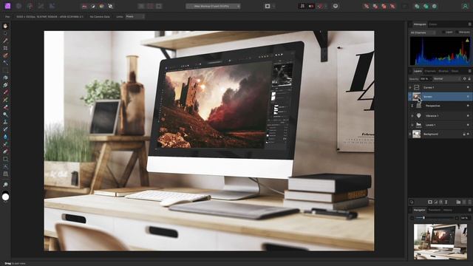This screenshot has height=266, width=473.
Task: Open the account profile icon
Action: tap(465, 6)
